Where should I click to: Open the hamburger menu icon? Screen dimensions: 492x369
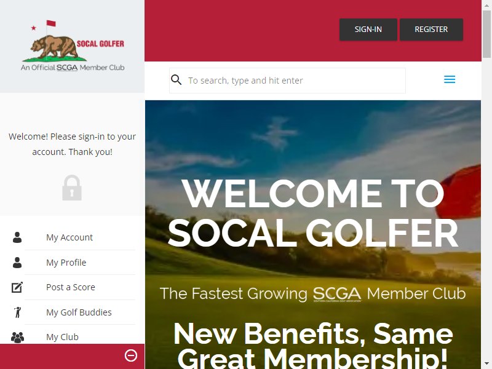pyautogui.click(x=450, y=79)
